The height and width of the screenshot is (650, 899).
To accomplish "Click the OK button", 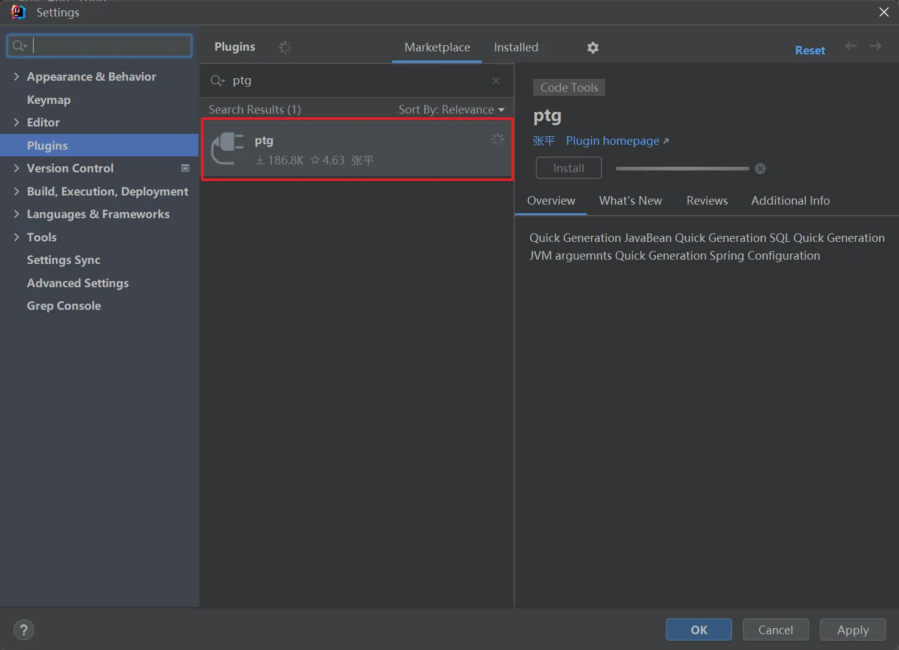I will coord(699,630).
